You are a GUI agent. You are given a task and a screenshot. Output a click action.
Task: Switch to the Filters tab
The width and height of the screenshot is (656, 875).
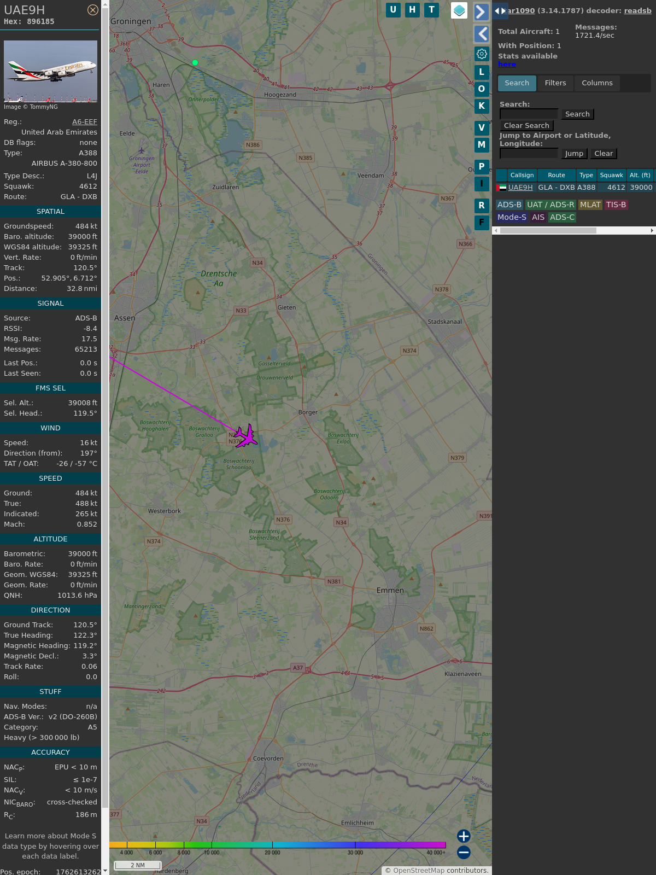click(x=555, y=83)
